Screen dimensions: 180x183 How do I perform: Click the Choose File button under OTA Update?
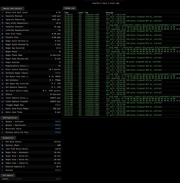click(5, 179)
